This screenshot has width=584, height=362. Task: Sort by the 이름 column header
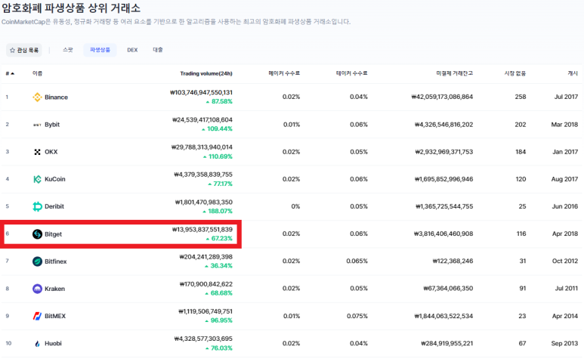(x=37, y=73)
